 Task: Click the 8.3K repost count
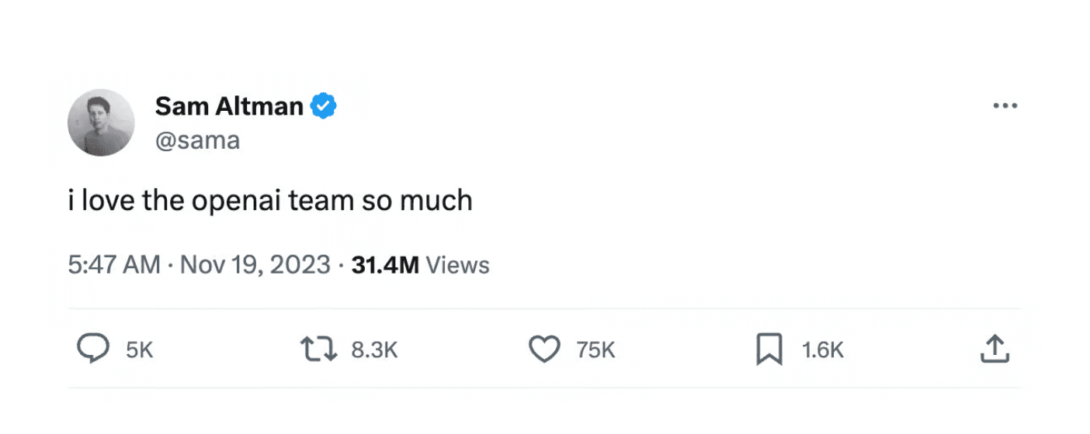click(374, 350)
